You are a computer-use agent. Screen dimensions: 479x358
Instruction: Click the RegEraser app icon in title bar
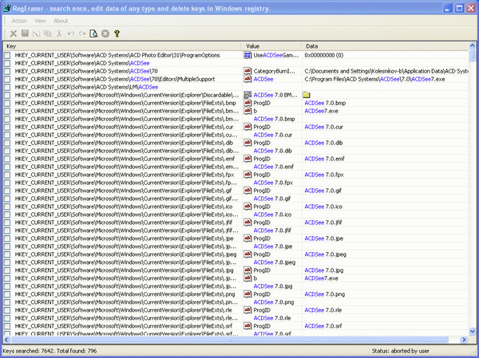pos(6,8)
